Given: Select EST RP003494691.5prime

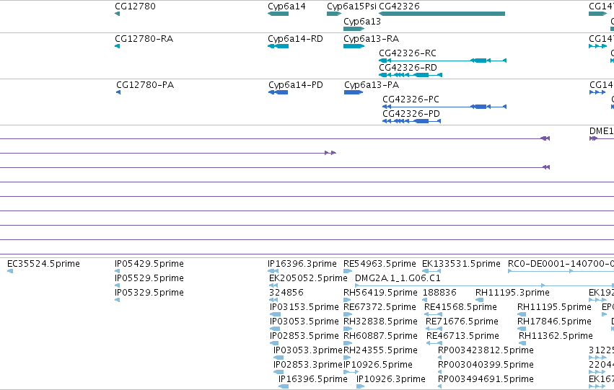Looking at the screenshot, I should (x=486, y=379).
